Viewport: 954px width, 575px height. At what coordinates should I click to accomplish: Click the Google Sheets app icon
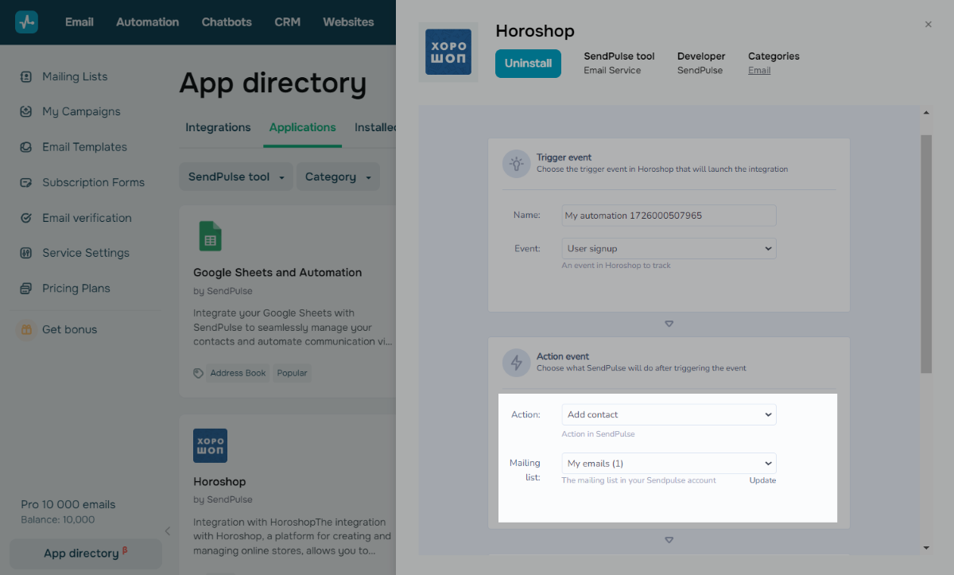point(210,237)
